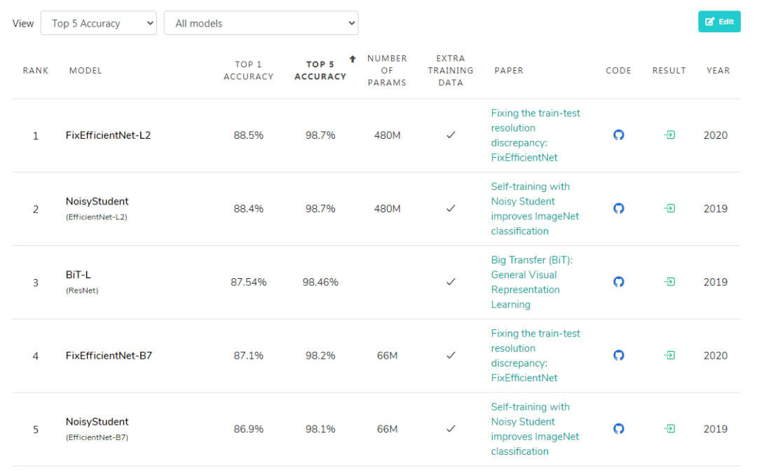The image size is (757, 471).
Task: Sort table by Year column header
Action: tap(718, 70)
